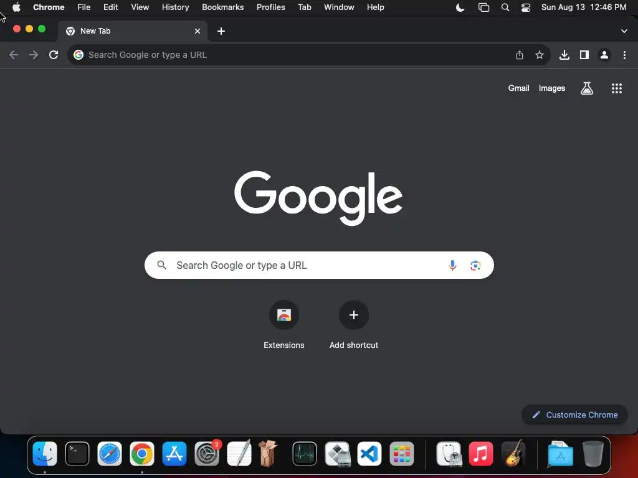Click the Chrome icon in the Dock
This screenshot has width=638, height=478.
tap(142, 454)
